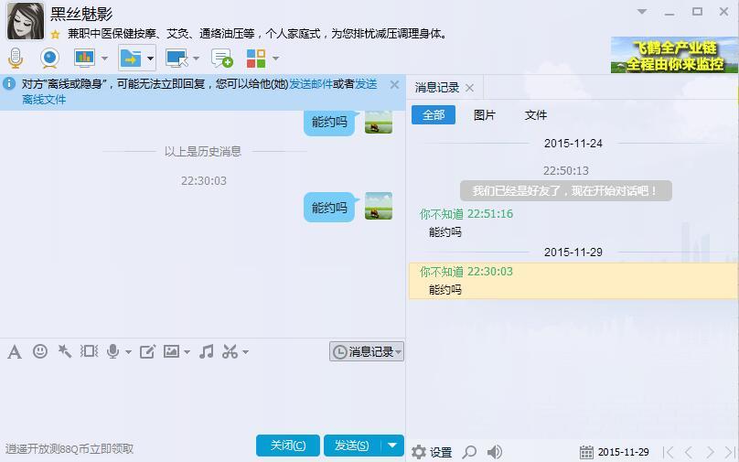
Task: Start a video call with the webcam icon
Action: point(49,59)
